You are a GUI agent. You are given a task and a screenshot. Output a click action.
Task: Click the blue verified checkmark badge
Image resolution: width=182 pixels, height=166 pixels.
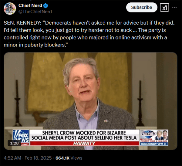45,5
